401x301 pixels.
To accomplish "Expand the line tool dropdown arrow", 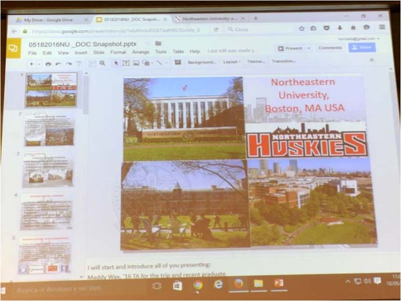I will [166, 63].
